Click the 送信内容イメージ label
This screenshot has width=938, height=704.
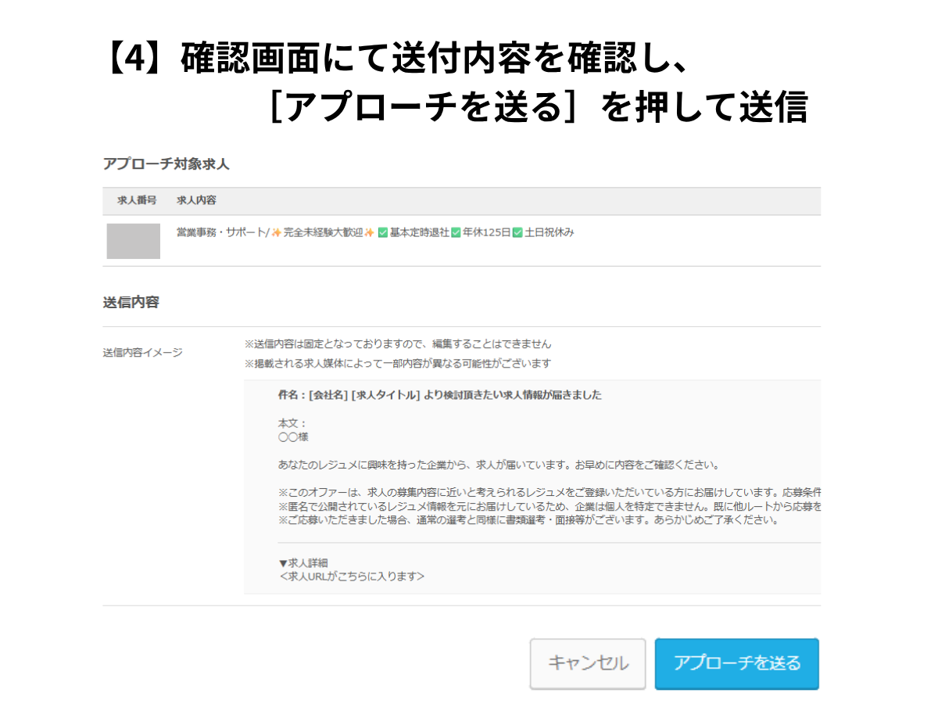(142, 352)
